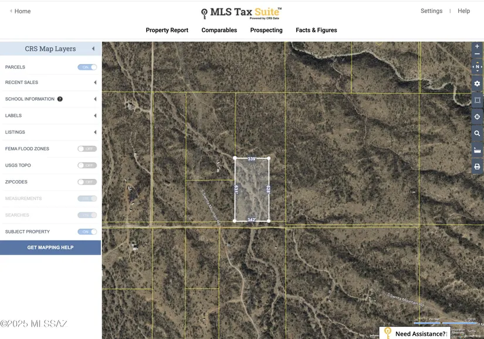The image size is (484, 339).
Task: Zoom out on the map
Action: point(477,55)
